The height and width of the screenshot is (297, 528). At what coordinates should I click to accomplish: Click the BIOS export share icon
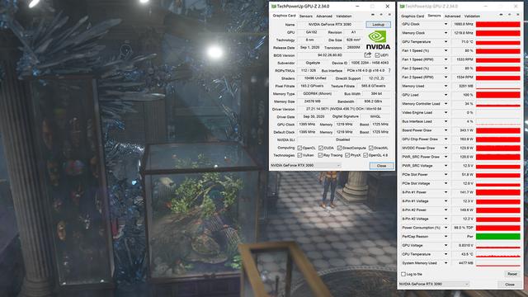coord(368,55)
